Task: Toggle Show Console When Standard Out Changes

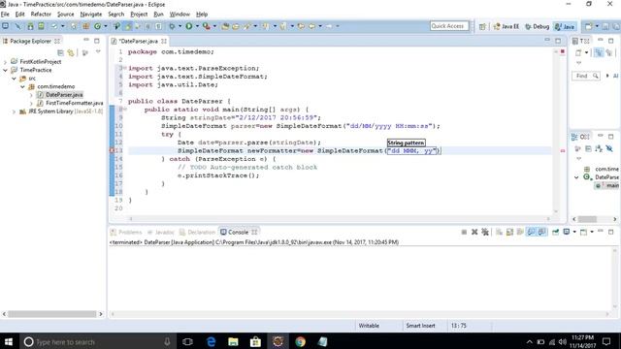Action: pos(531,232)
